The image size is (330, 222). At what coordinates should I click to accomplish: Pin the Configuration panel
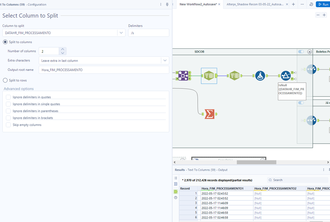[x=167, y=4]
